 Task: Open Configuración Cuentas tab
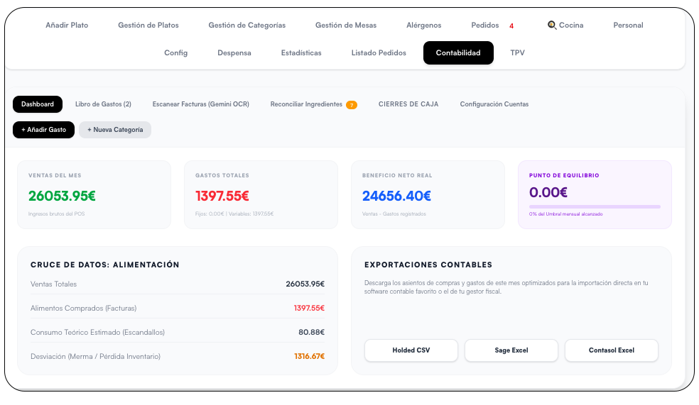494,104
